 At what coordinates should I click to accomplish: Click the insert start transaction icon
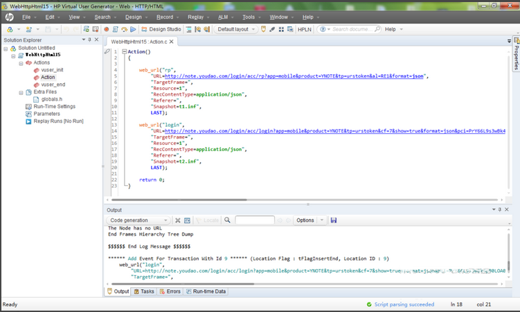[197, 29]
